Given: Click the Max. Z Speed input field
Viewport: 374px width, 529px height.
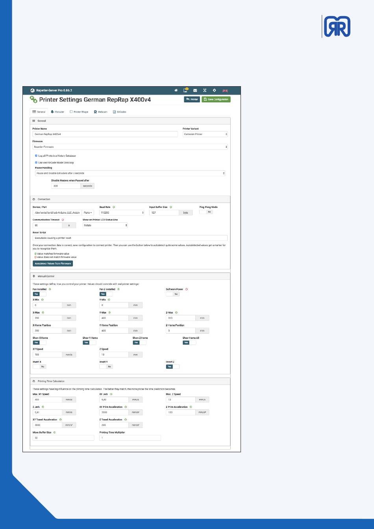Looking at the screenshot, I should pos(181,400).
